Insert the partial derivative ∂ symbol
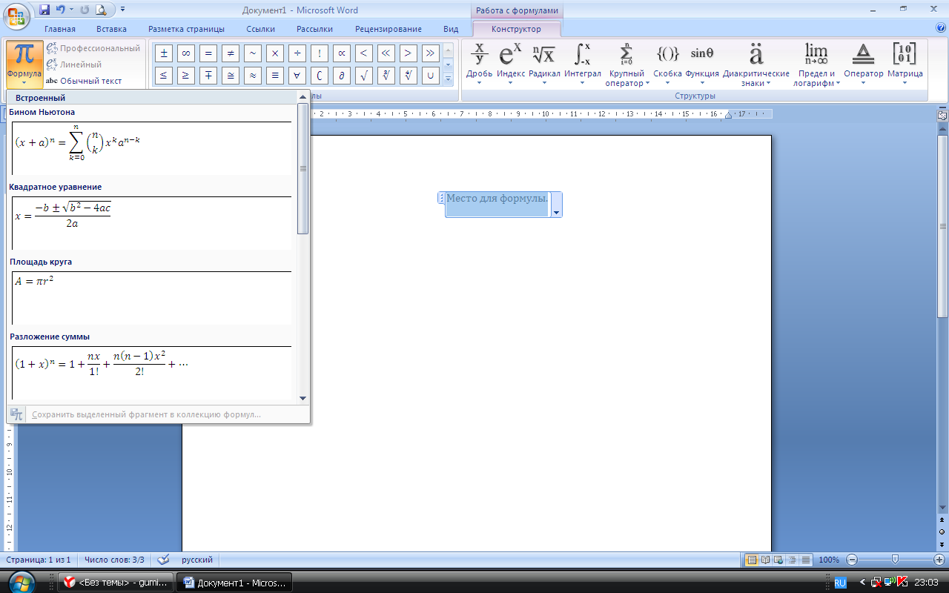 click(x=341, y=76)
